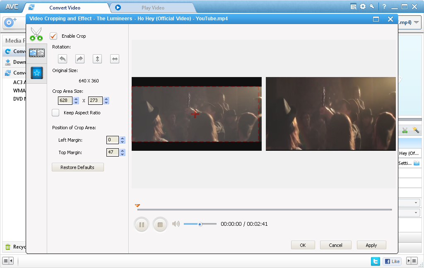Stop the video preview
Screen dimensions: 424x268
click(160, 225)
